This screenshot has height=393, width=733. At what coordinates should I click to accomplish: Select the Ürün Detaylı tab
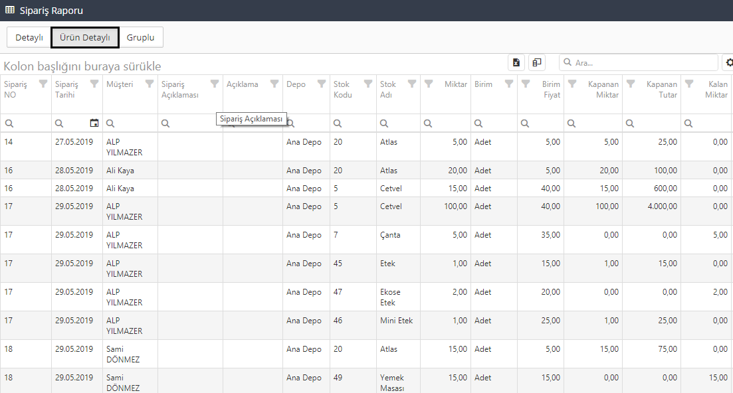point(85,37)
